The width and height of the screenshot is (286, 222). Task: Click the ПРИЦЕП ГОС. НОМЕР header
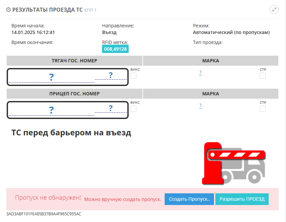point(74,94)
